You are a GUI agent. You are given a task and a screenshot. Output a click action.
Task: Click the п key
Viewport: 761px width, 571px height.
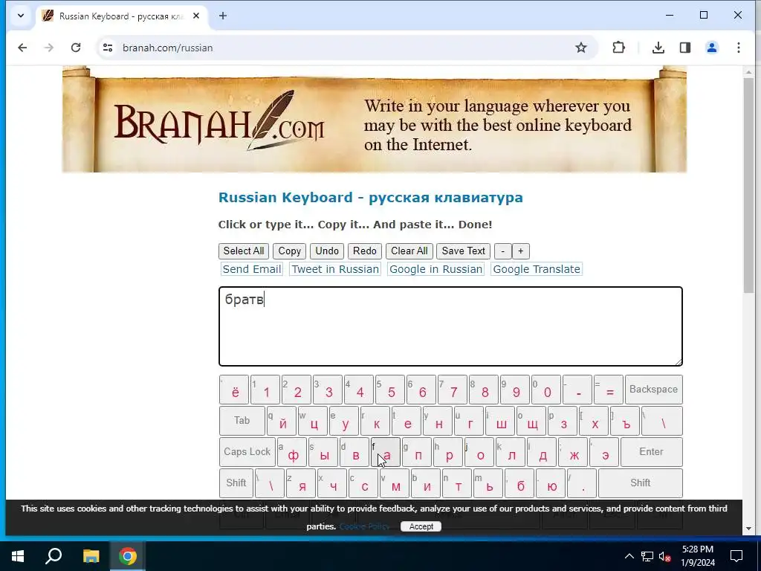point(417,451)
